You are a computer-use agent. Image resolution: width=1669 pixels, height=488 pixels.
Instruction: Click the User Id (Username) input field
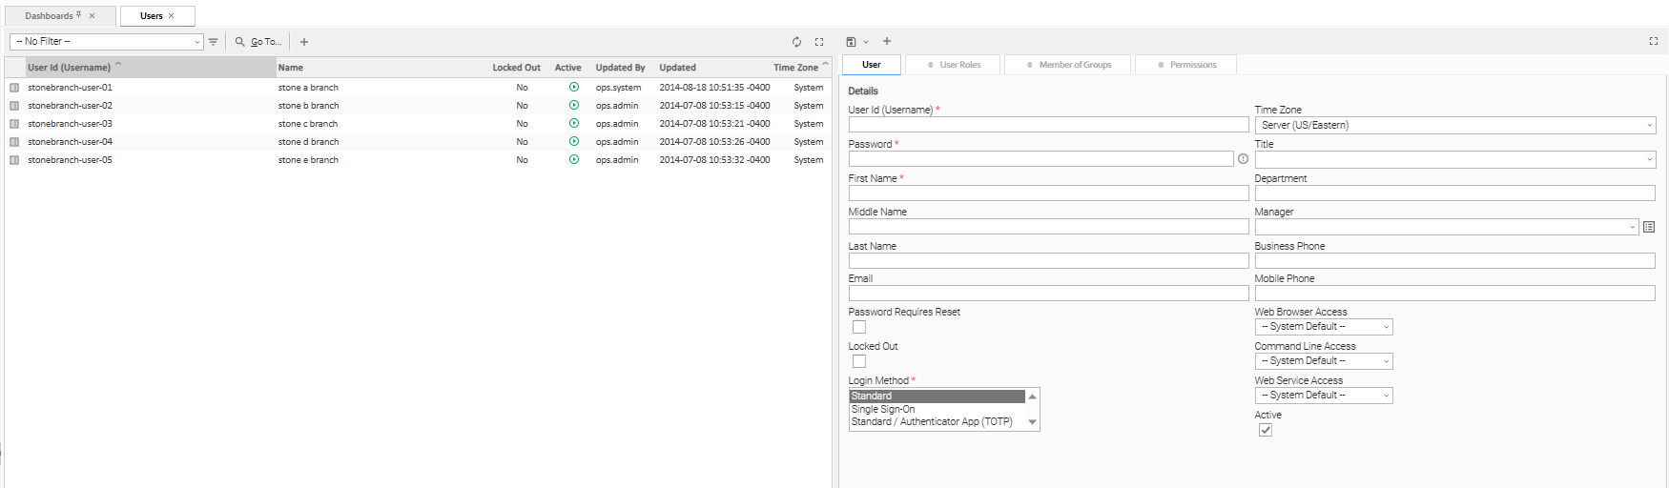[1048, 125]
